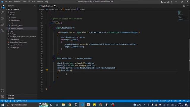Select the Raycast_script.cs editor tab
This screenshot has width=190, height=107.
[x=47, y=6]
